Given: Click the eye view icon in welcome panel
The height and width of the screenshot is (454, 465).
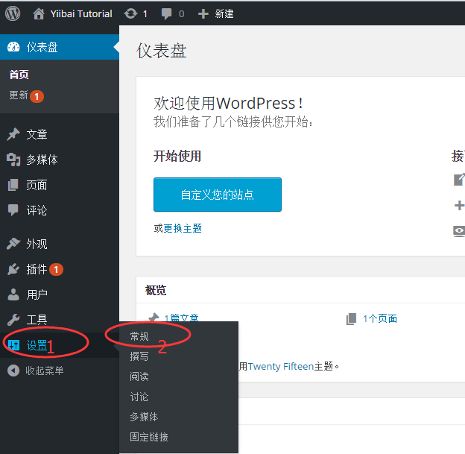Looking at the screenshot, I should pyautogui.click(x=459, y=231).
